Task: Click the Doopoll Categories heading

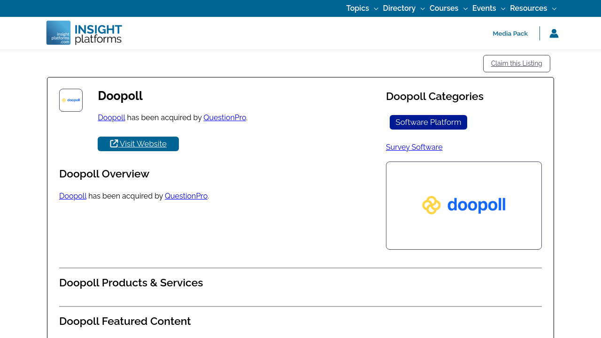Action: click(435, 96)
